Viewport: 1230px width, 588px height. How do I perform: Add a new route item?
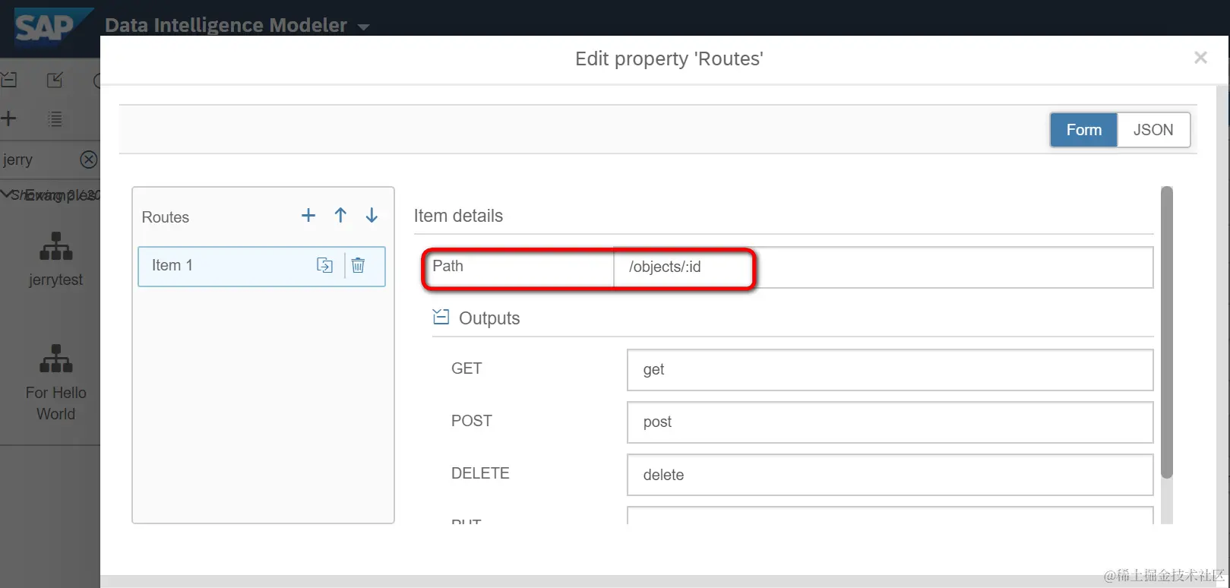point(308,215)
